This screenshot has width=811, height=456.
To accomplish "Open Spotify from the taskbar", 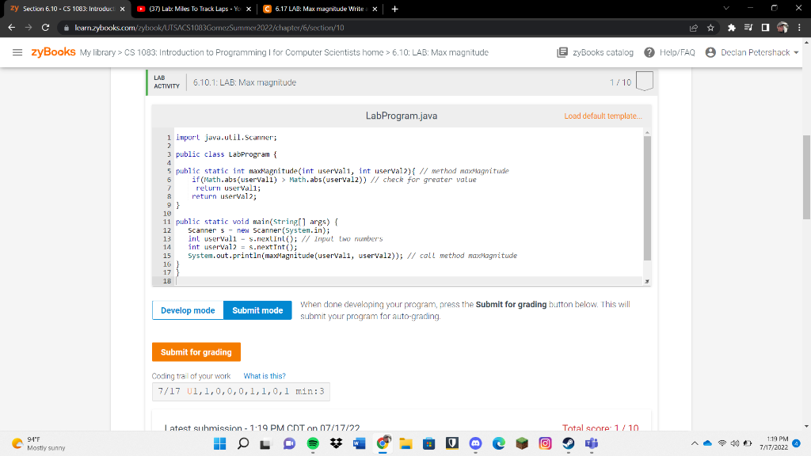I will [313, 443].
